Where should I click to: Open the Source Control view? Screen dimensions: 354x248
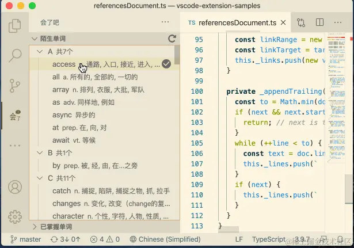point(15,86)
